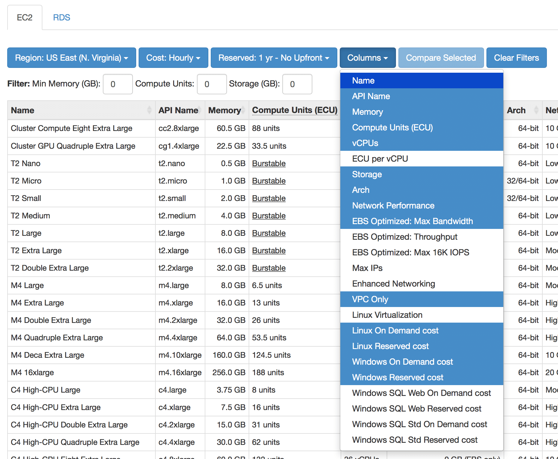Collapse the Columns dropdown menu

tap(367, 58)
